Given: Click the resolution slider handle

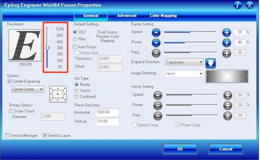Looking at the screenshot, I should tap(47, 48).
